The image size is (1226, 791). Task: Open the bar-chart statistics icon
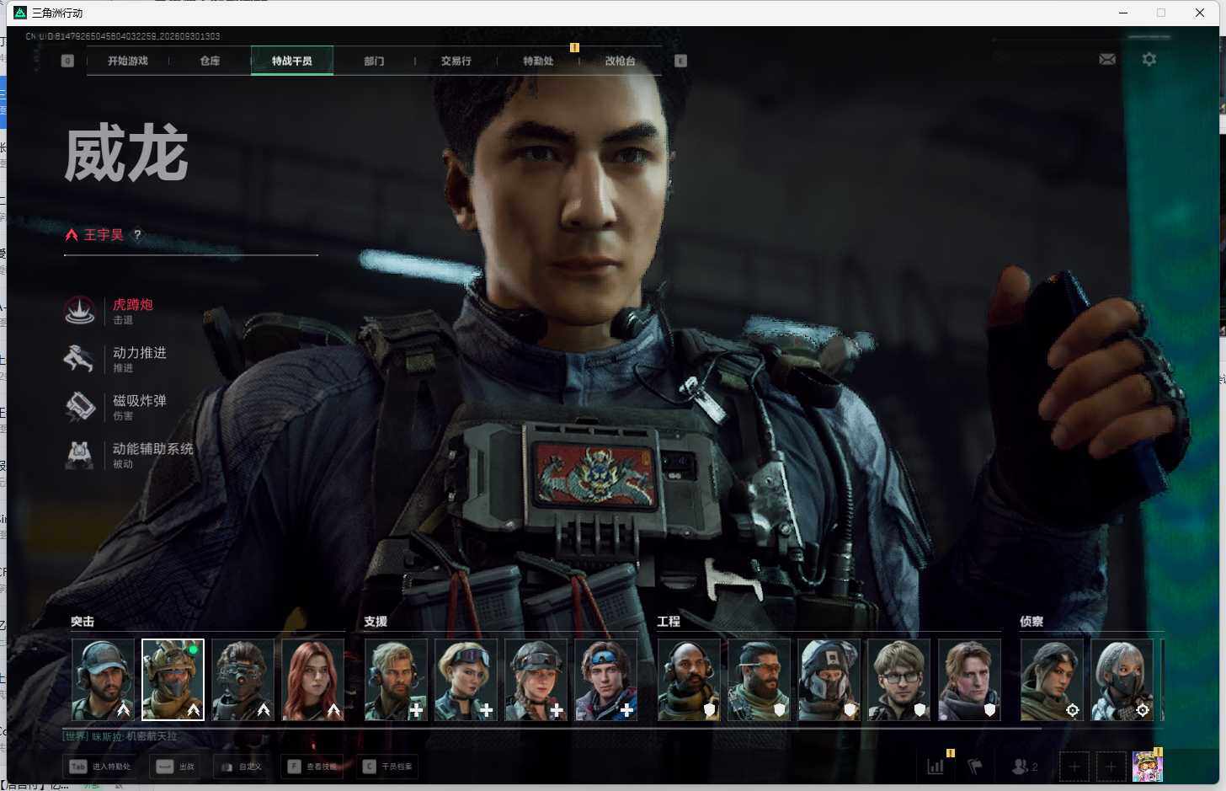[935, 766]
